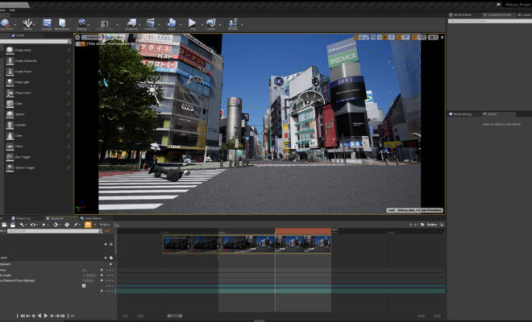Switch to the Sequencer tab
The image size is (532, 322).
click(56, 219)
